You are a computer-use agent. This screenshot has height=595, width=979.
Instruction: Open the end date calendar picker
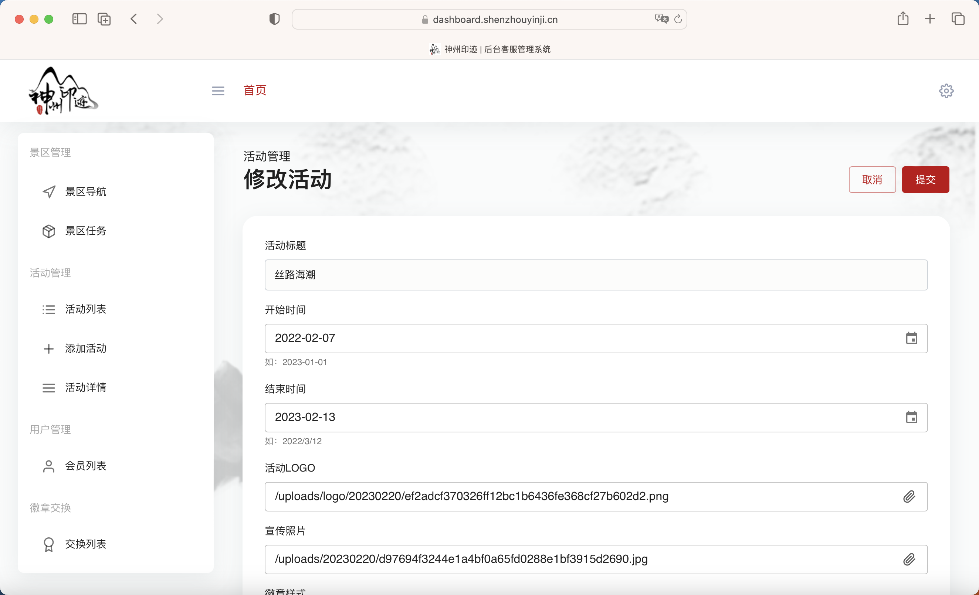point(911,418)
